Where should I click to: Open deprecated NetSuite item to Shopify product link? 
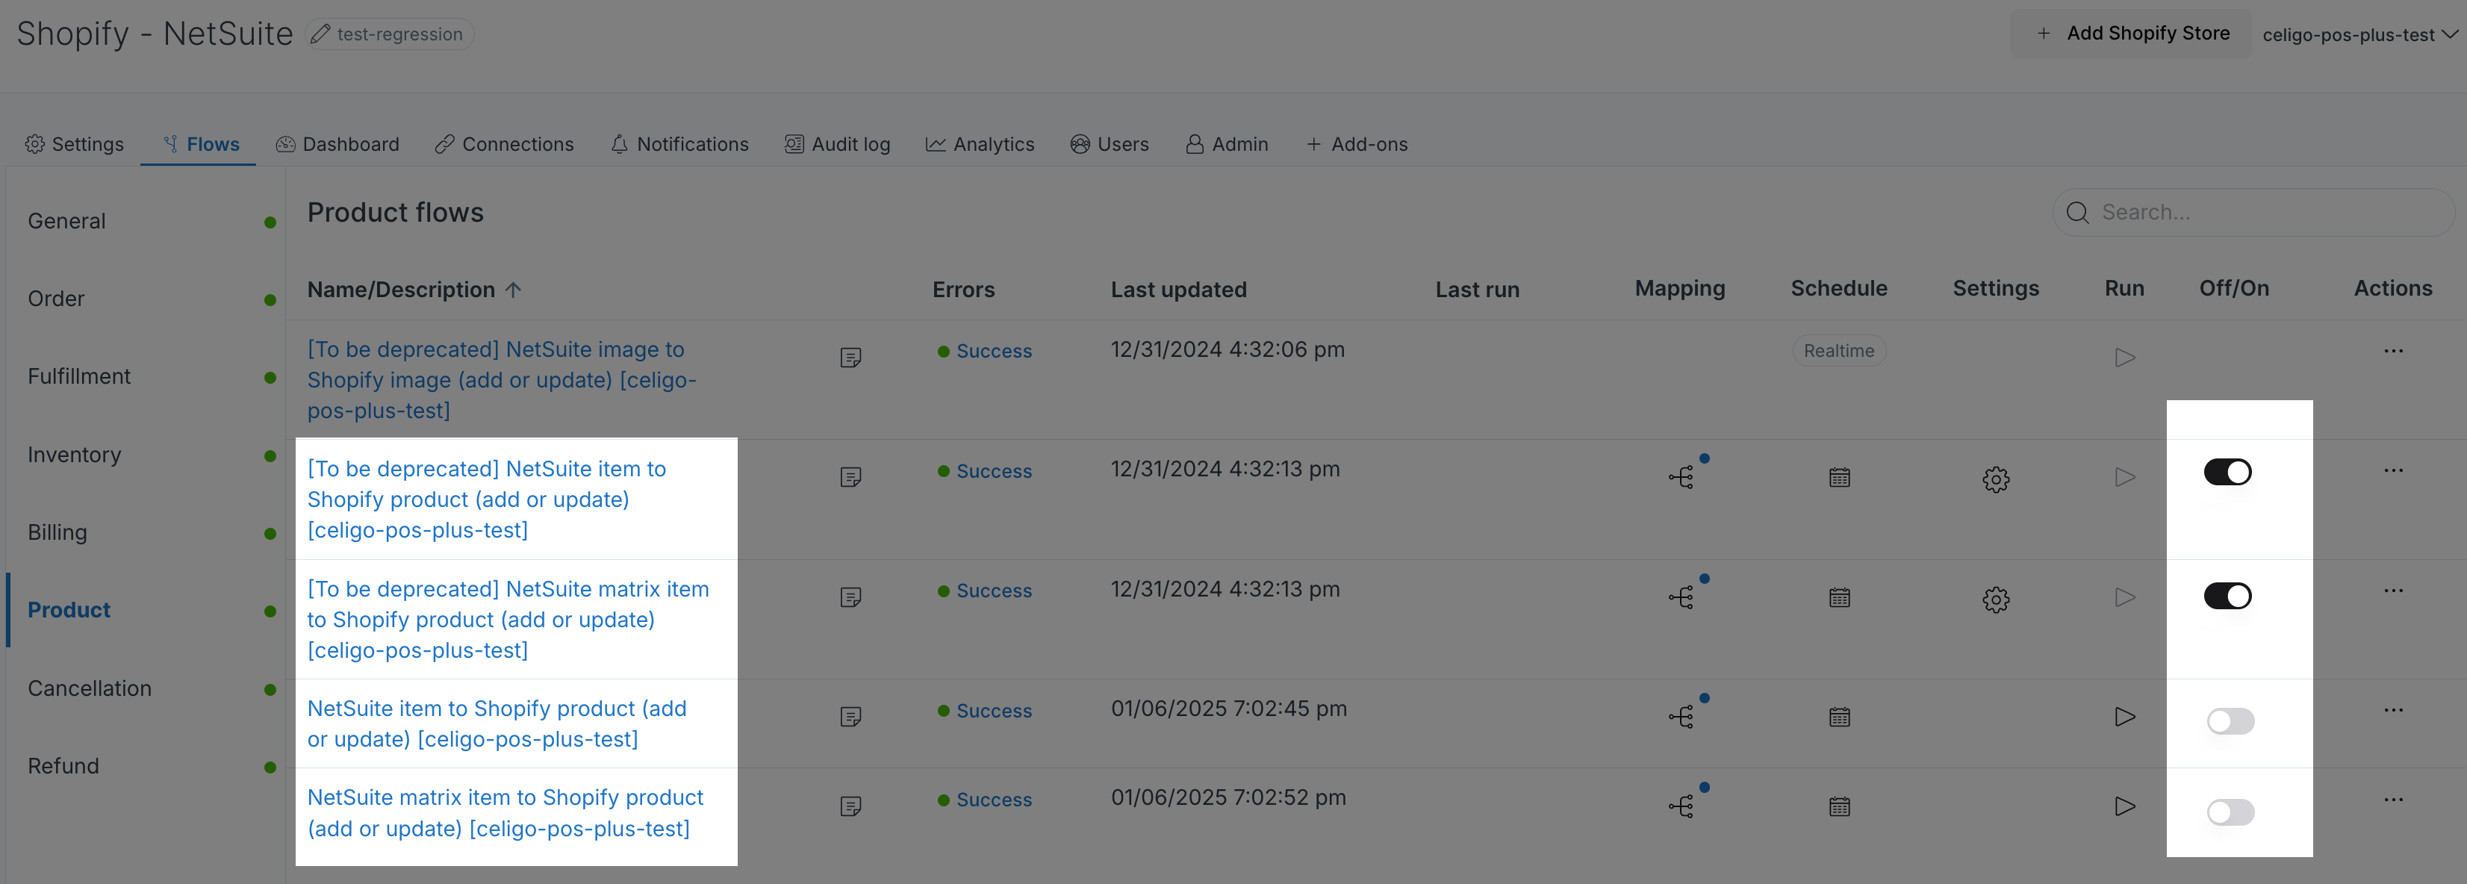pyautogui.click(x=487, y=500)
